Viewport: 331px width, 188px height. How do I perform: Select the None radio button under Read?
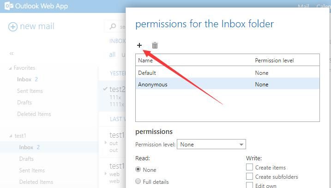coord(138,169)
